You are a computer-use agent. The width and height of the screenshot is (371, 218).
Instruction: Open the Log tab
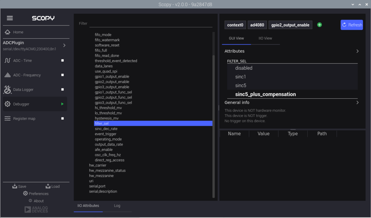tap(117, 206)
